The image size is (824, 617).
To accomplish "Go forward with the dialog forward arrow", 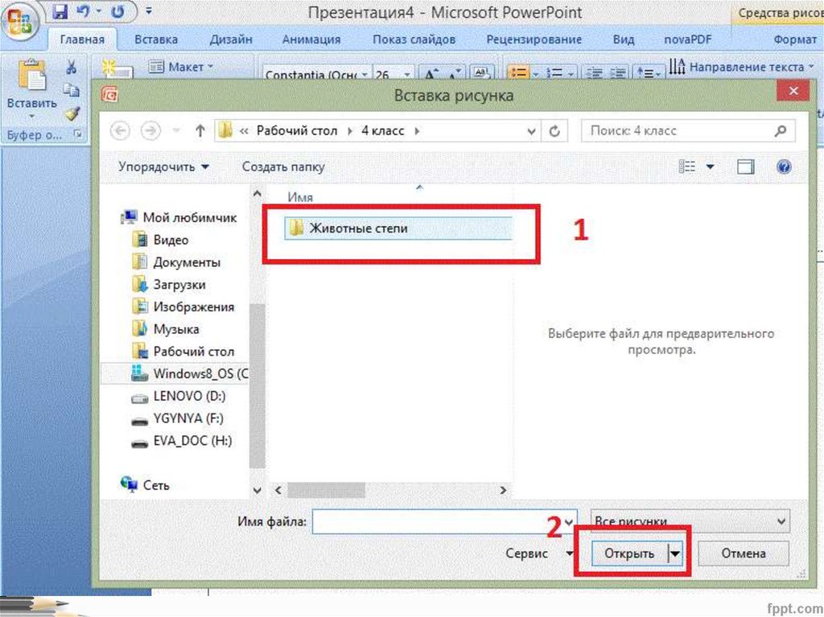I will 150,130.
